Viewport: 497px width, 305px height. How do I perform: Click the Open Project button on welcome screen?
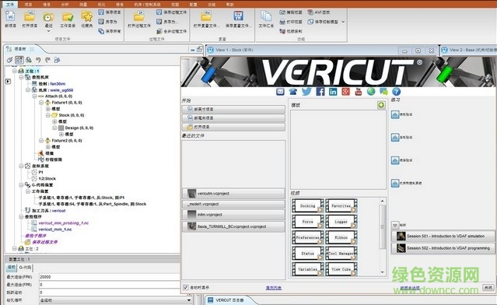coord(233,127)
